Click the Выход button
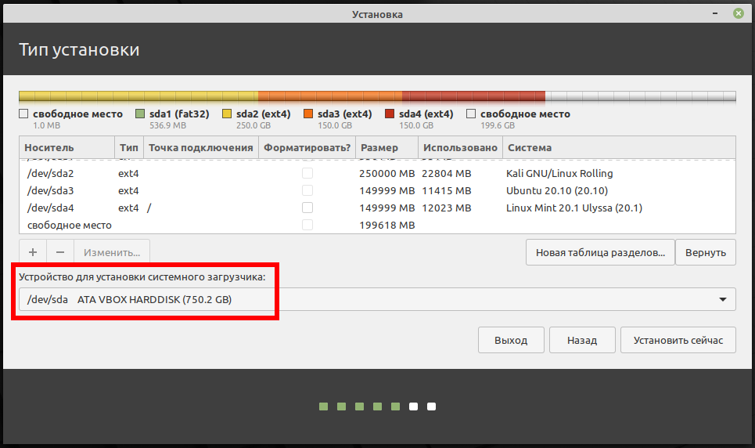 [510, 341]
